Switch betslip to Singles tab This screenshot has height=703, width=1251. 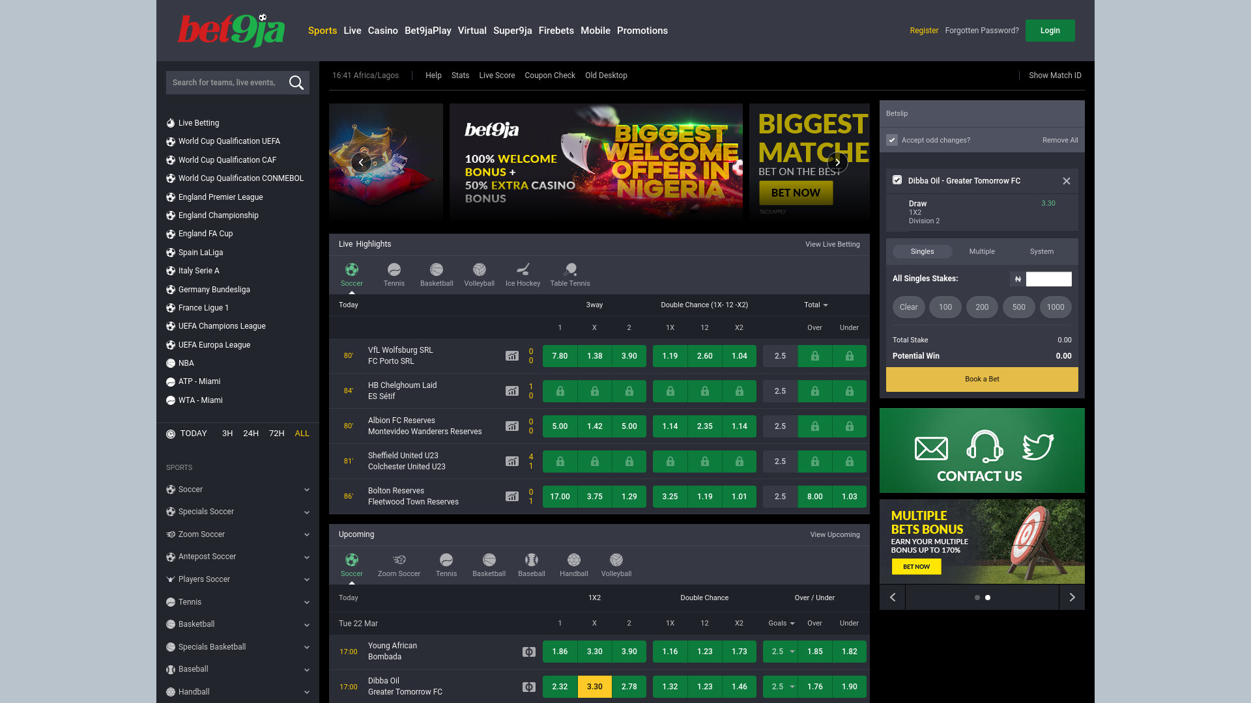(923, 251)
